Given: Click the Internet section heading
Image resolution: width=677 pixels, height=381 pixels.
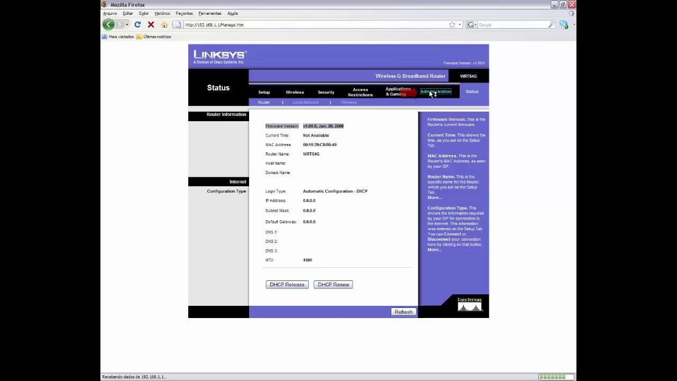Looking at the screenshot, I should tap(237, 182).
